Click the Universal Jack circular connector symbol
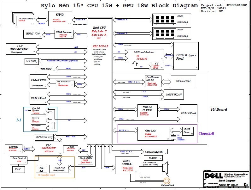251x190 pixels. [x=166, y=181]
